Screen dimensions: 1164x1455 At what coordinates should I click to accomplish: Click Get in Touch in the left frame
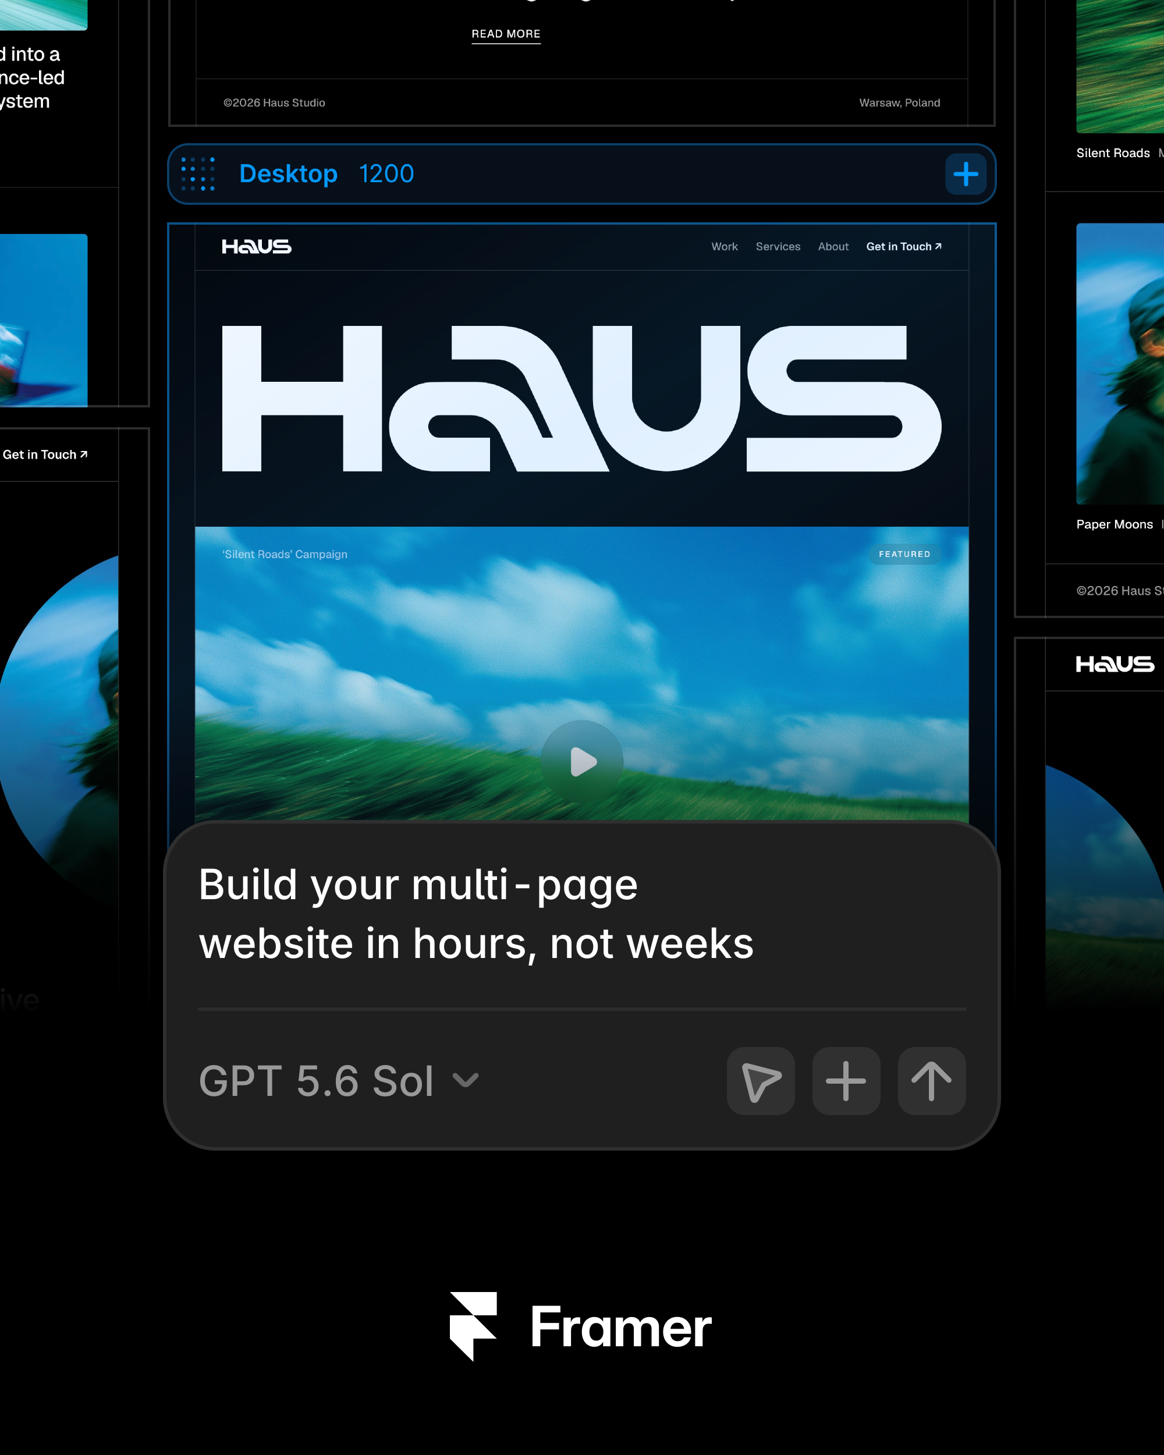click(x=45, y=455)
